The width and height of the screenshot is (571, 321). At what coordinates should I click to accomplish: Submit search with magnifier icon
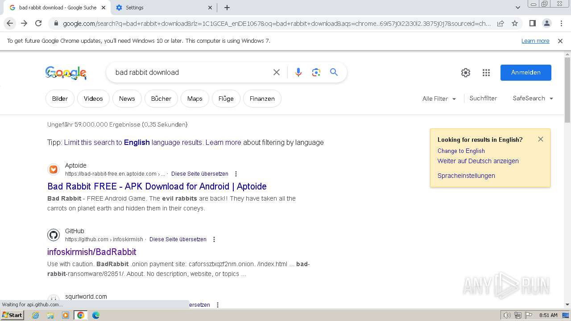click(334, 72)
